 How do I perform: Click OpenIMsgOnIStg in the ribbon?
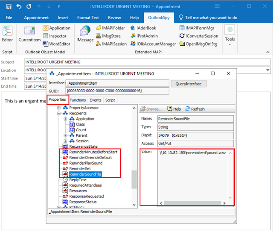[x=198, y=44]
